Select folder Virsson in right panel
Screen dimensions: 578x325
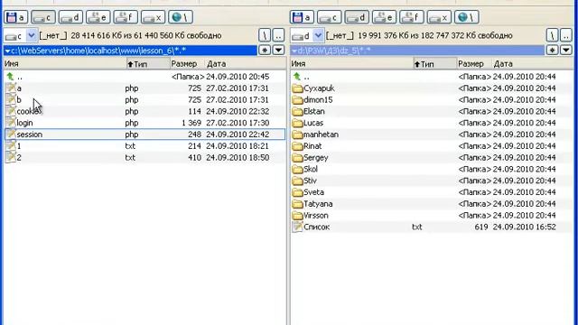tap(432, 215)
